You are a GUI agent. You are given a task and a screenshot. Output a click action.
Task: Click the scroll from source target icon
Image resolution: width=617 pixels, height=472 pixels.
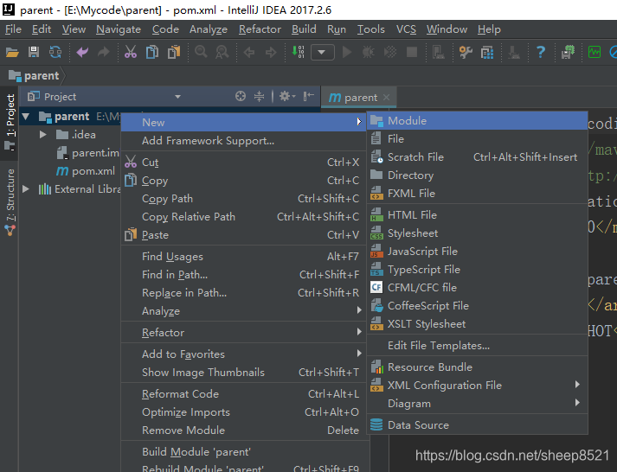coord(241,96)
